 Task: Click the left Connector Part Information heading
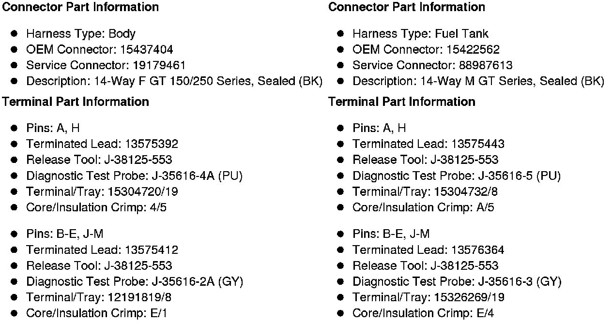tap(80, 7)
